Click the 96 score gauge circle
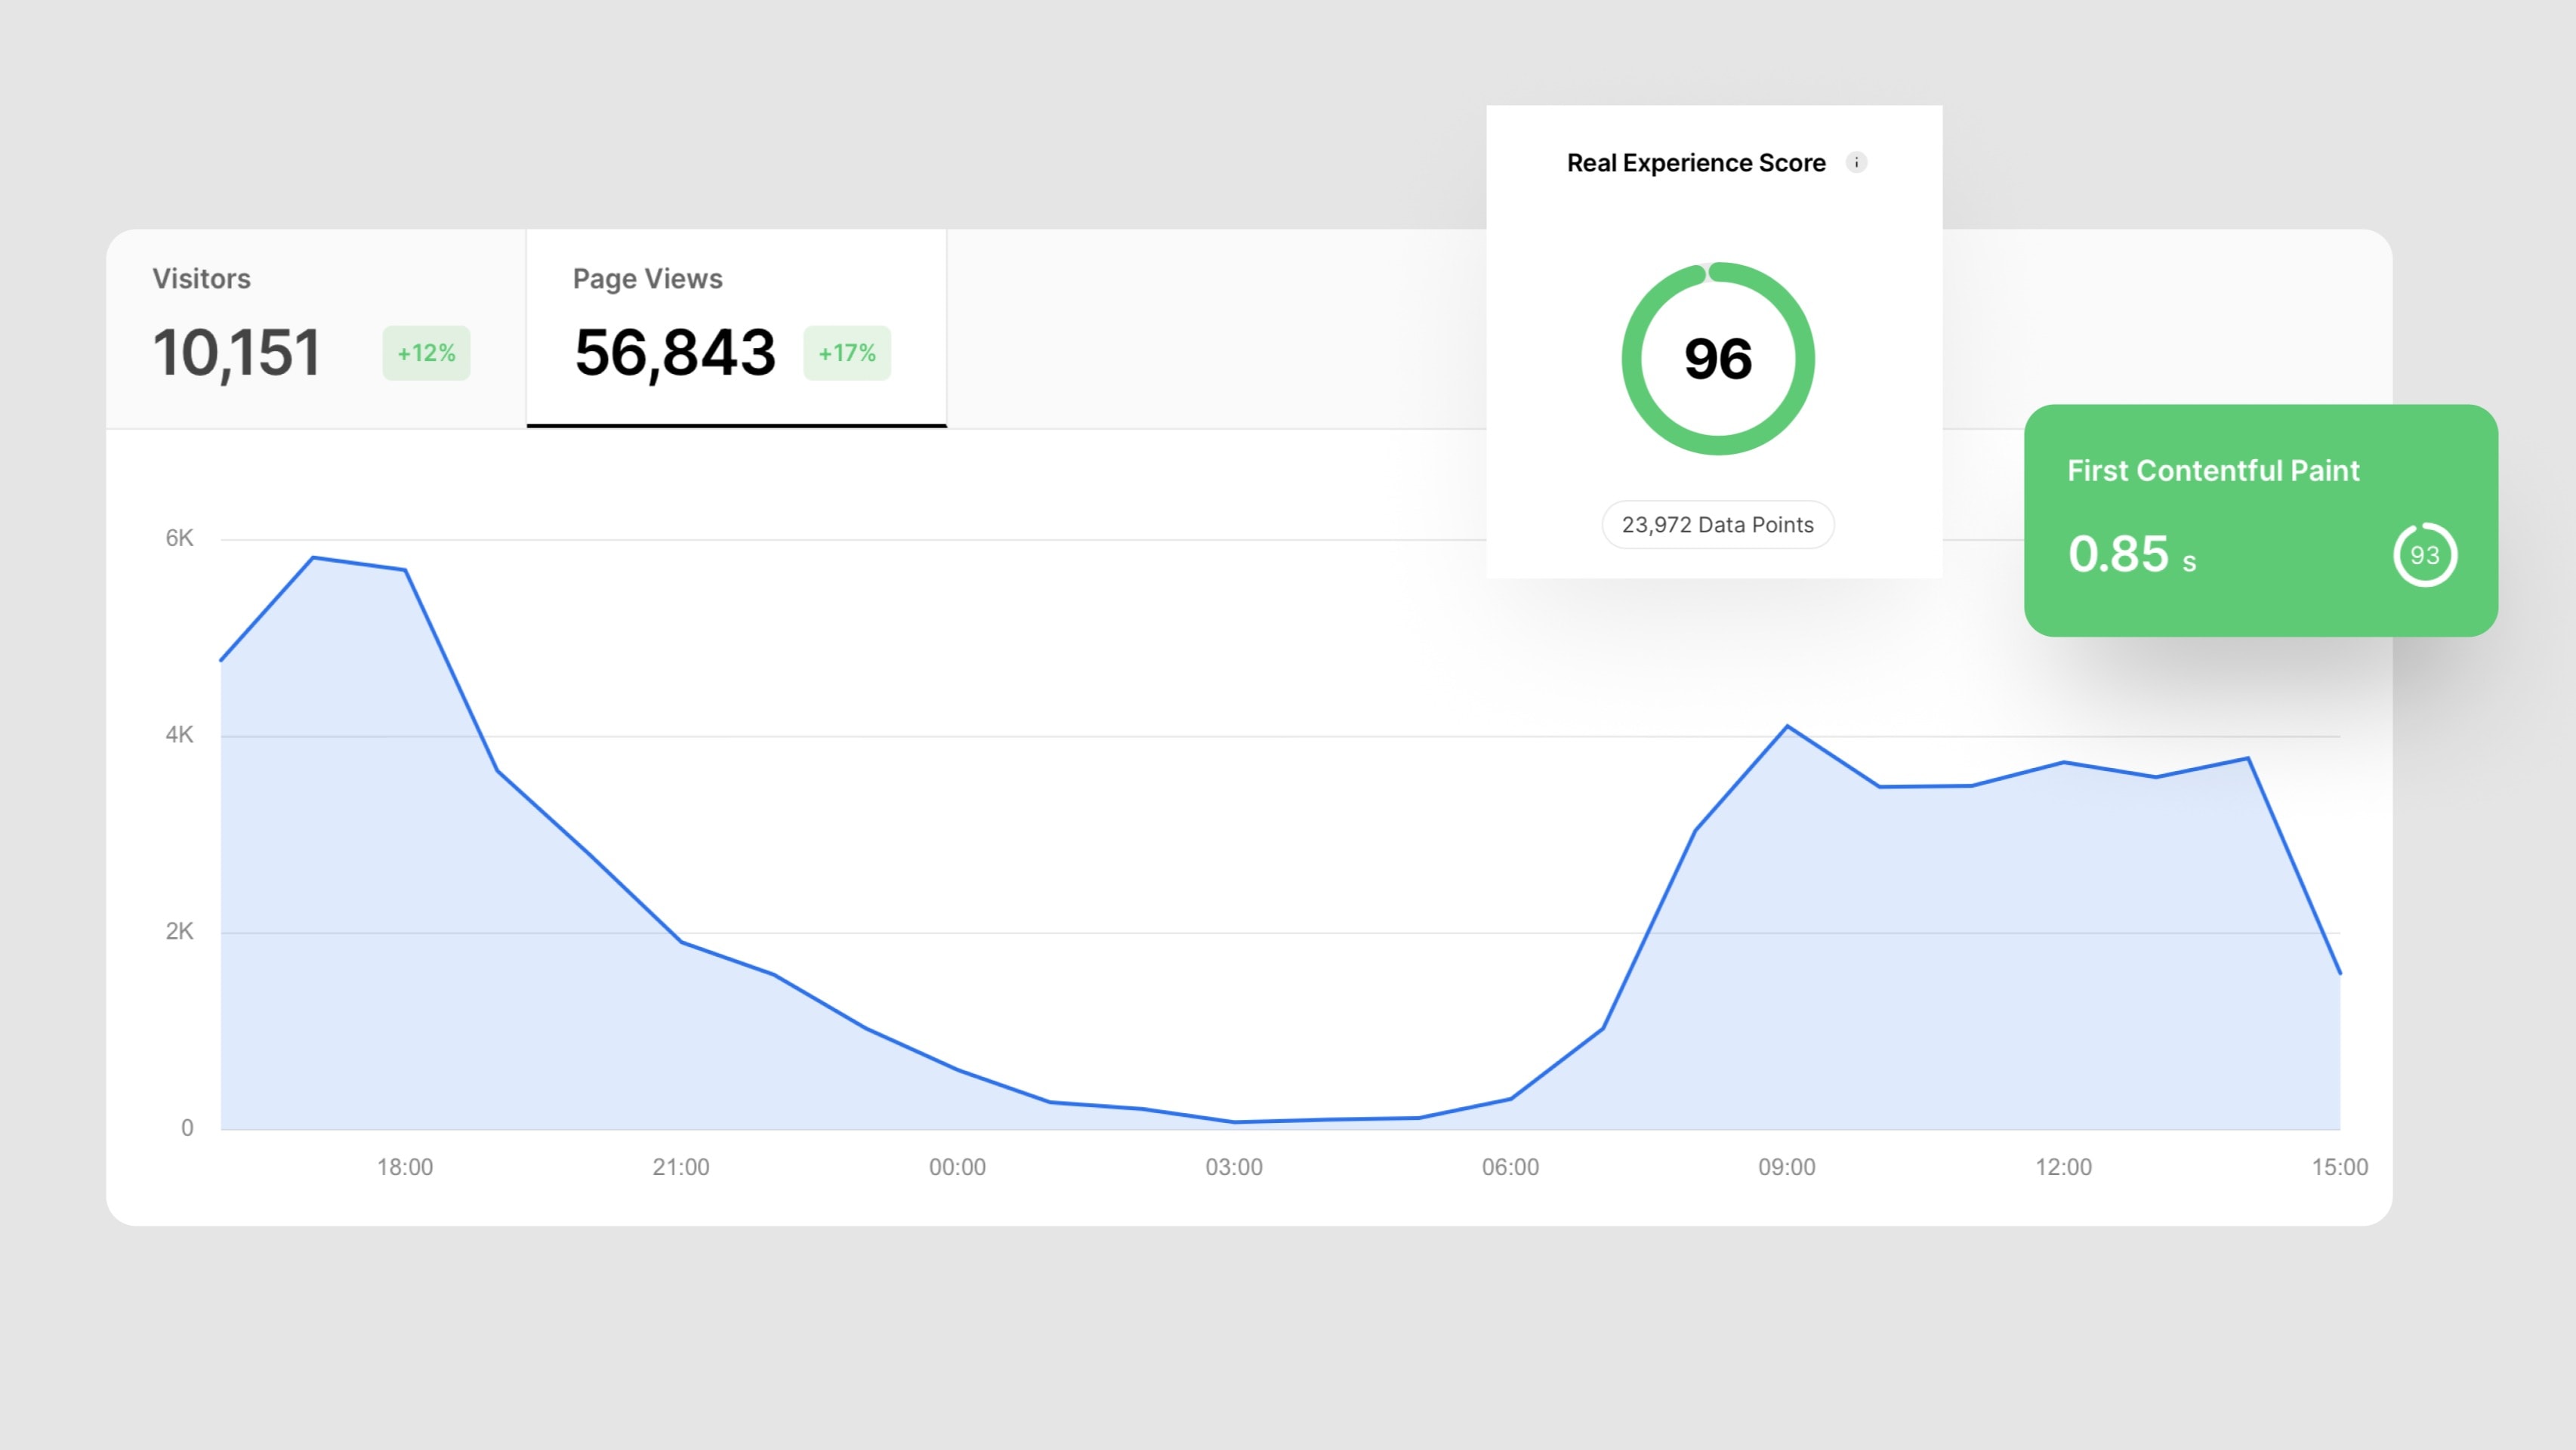Viewport: 2576px width, 1450px height. click(x=1718, y=358)
